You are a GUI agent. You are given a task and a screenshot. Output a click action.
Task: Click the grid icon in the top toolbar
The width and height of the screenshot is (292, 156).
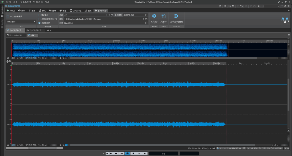click(x=226, y=6)
